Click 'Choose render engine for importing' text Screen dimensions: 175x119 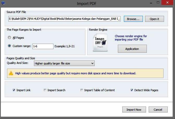(131, 38)
